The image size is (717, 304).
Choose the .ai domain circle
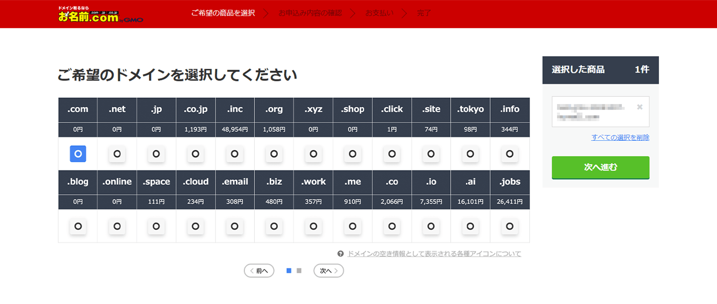tap(470, 226)
